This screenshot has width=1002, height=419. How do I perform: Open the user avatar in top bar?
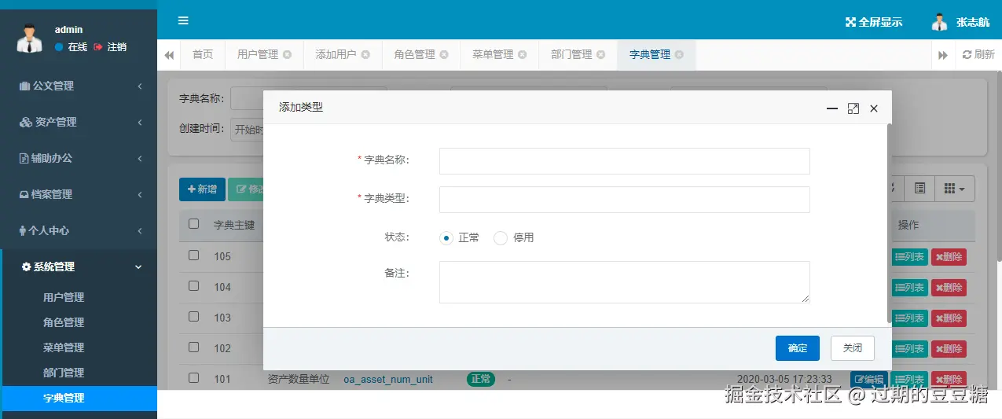point(939,22)
